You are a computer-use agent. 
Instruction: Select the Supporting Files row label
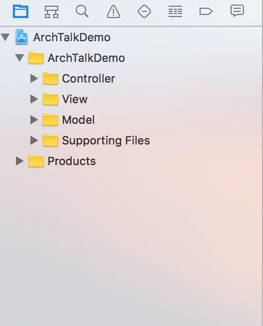click(106, 140)
